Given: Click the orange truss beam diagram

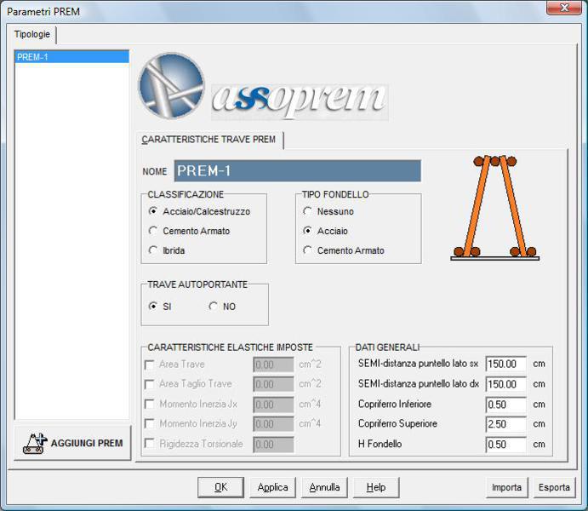Looking at the screenshot, I should click(x=494, y=208).
